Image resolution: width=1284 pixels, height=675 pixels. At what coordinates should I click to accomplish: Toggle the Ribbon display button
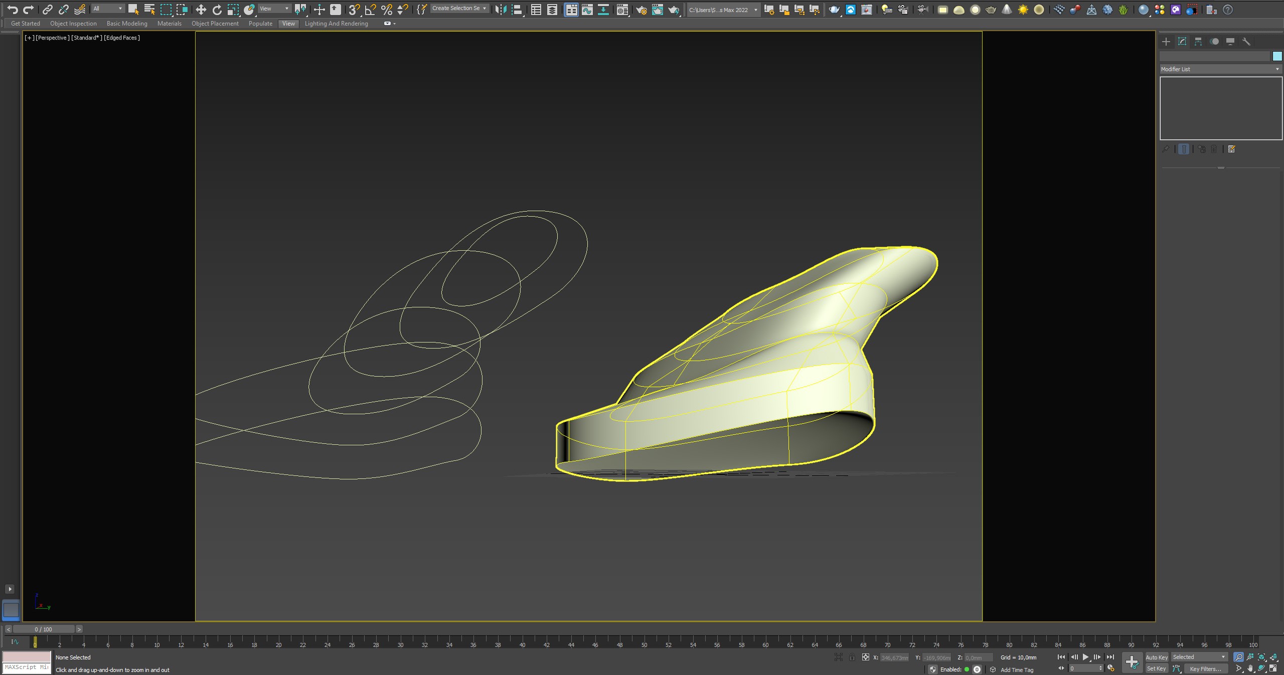tap(571, 10)
